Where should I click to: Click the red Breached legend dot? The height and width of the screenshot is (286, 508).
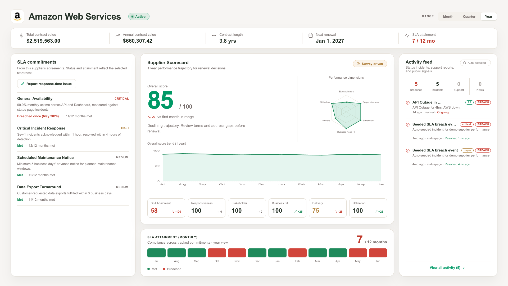tap(164, 269)
